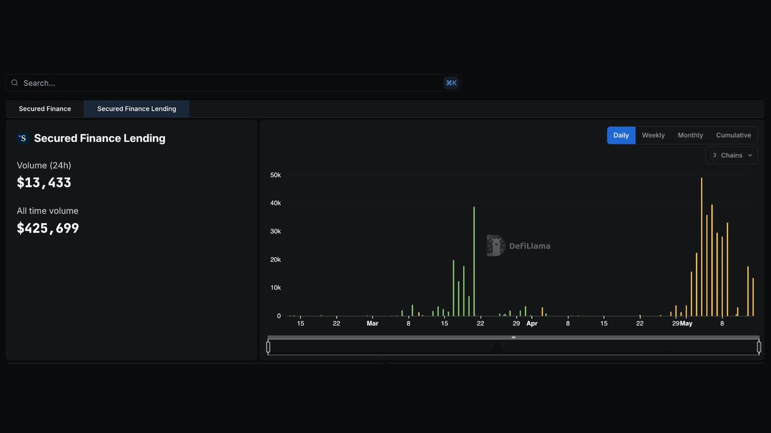Click the Apr x-axis label

532,323
